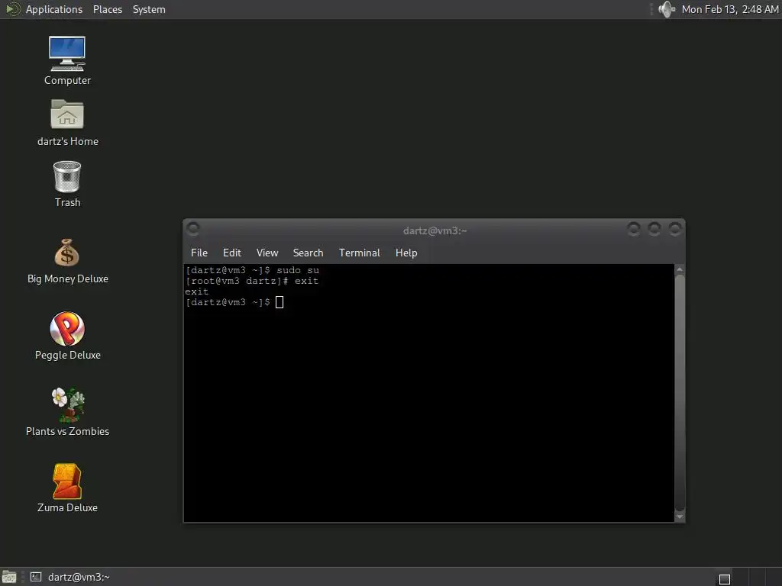Open the terminal View menu

pyautogui.click(x=267, y=253)
